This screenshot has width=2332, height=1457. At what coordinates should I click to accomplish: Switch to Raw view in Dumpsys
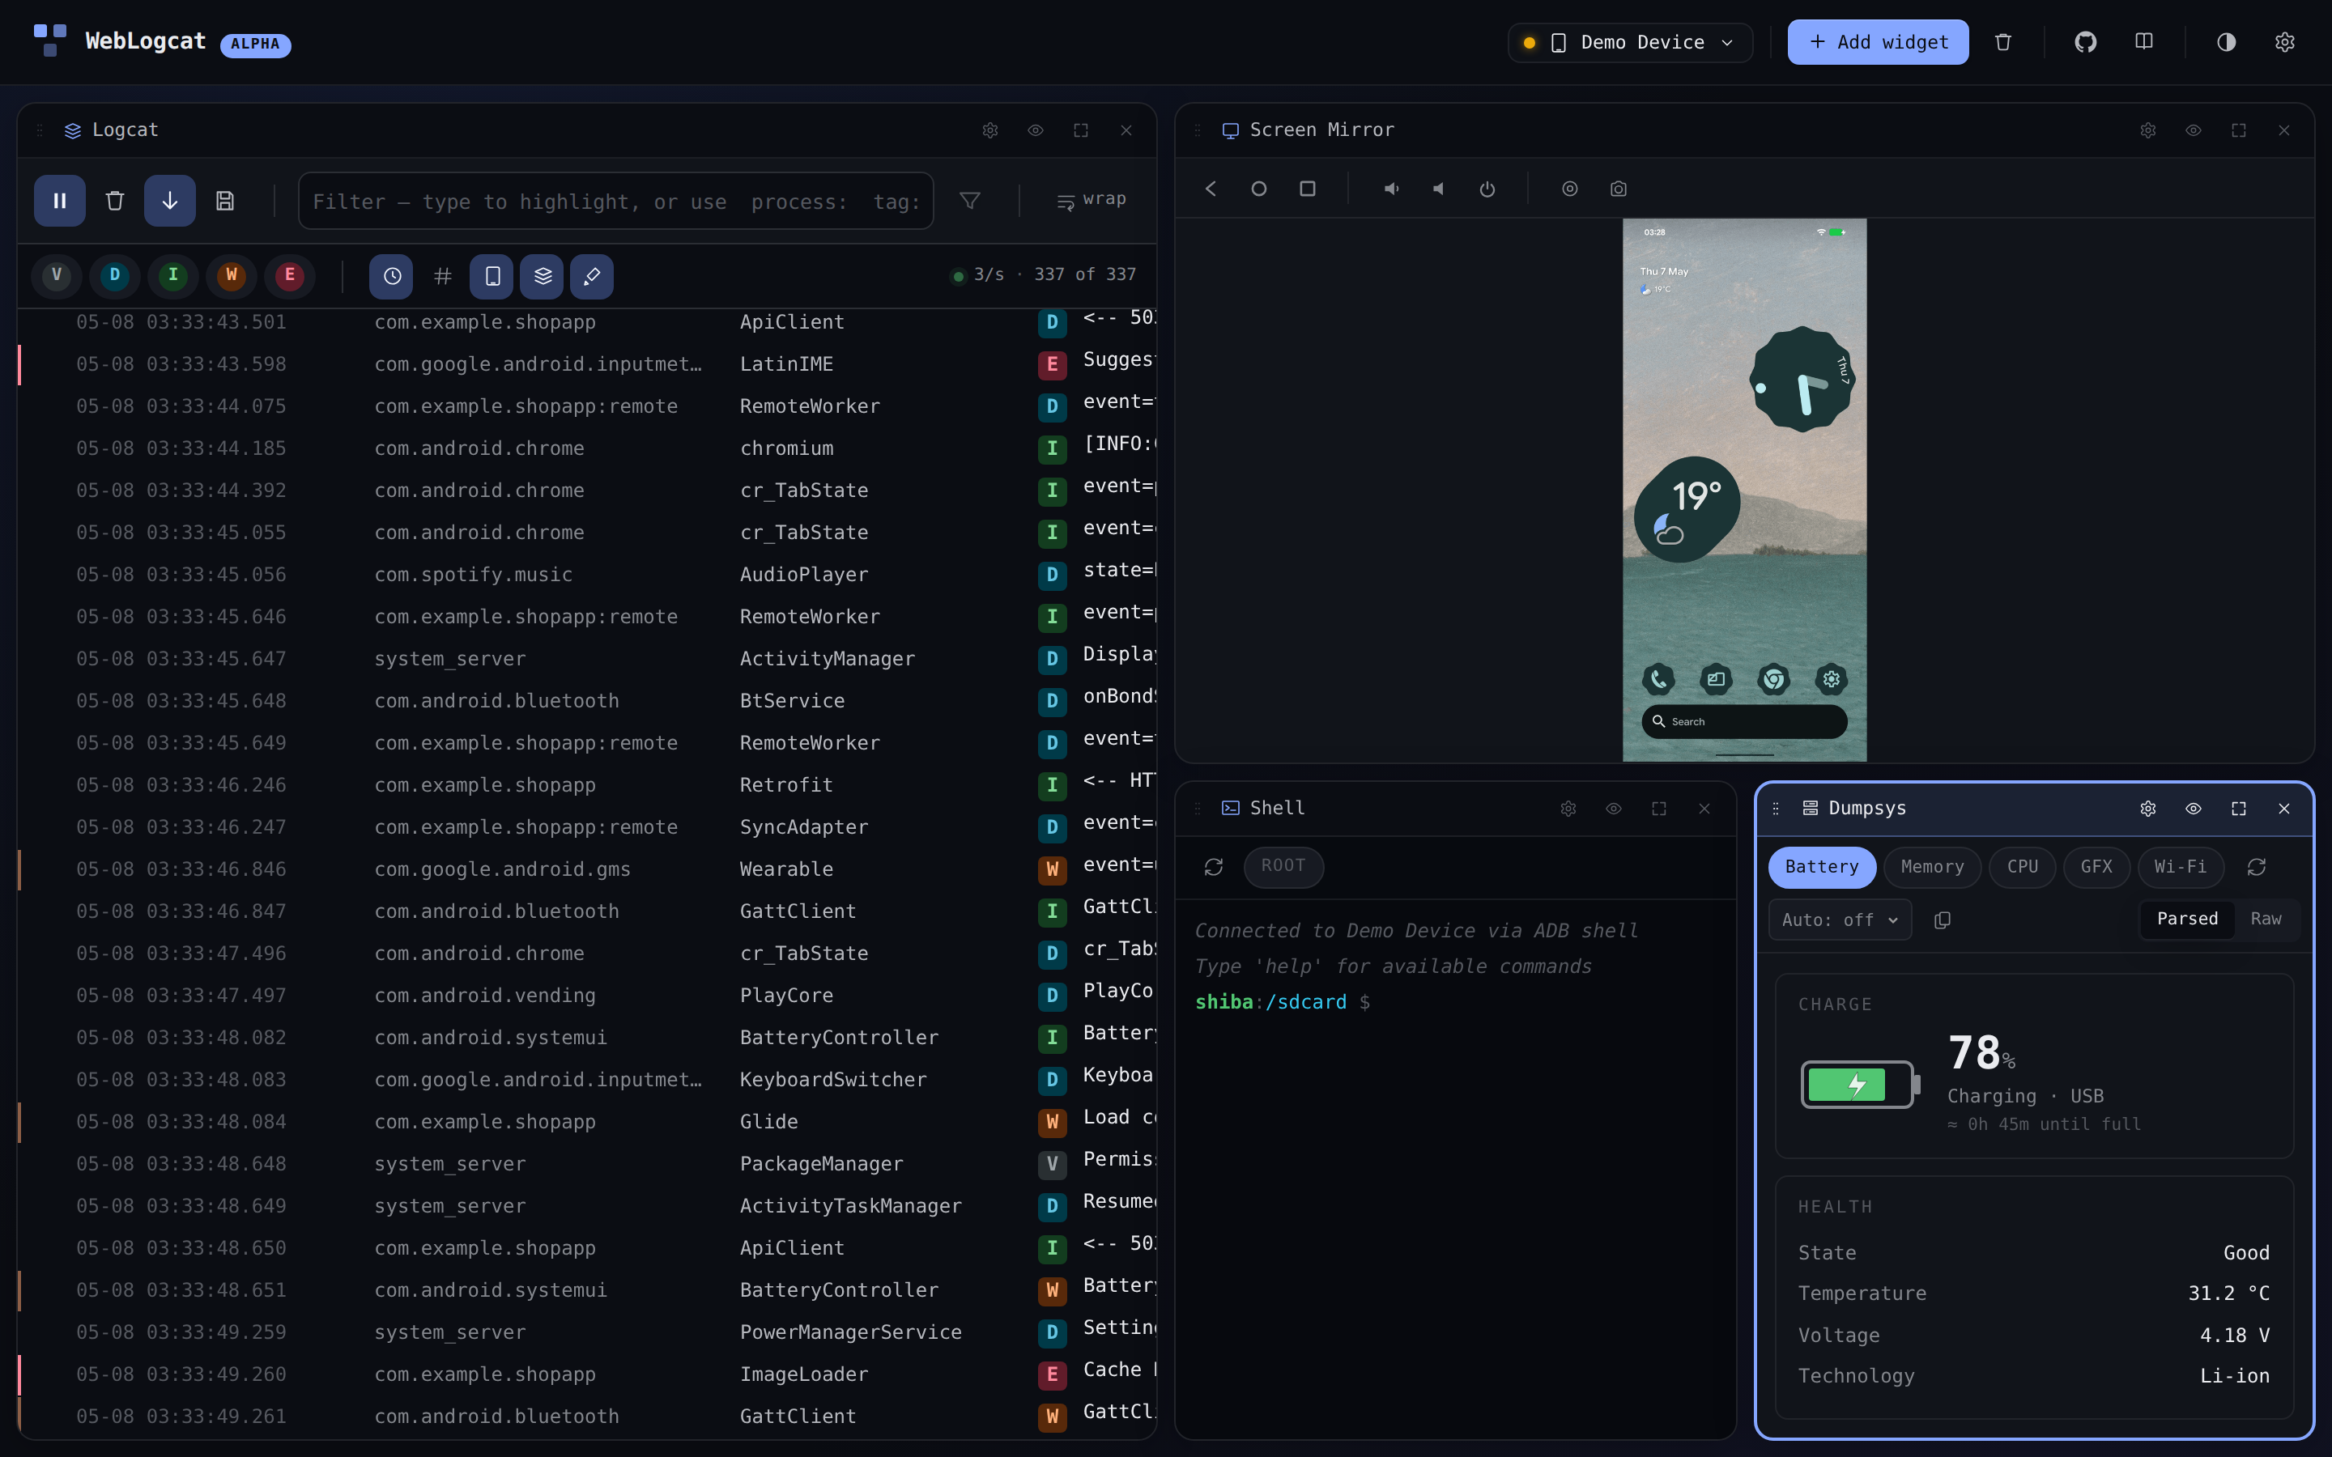[x=2266, y=920]
